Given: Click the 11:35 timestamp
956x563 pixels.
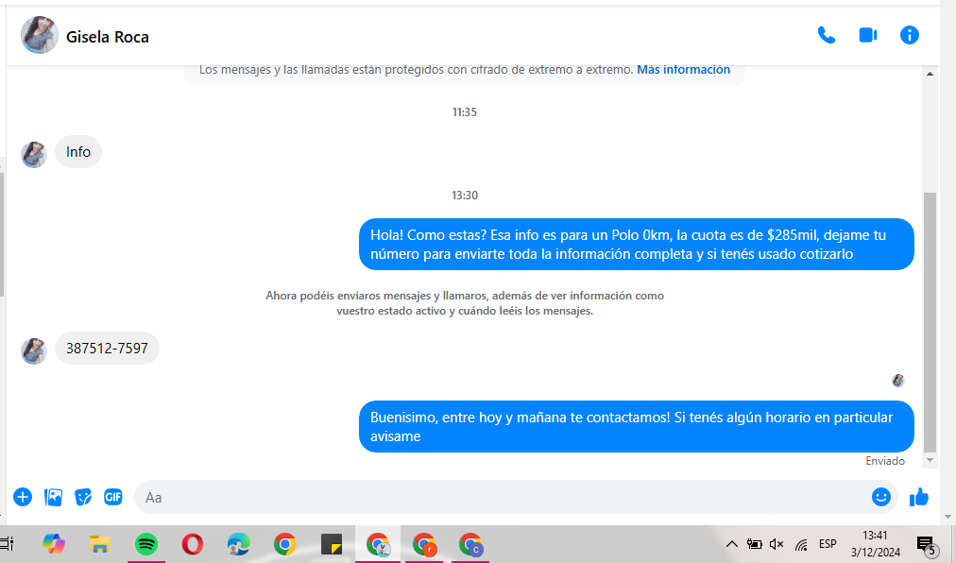Looking at the screenshot, I should point(465,112).
